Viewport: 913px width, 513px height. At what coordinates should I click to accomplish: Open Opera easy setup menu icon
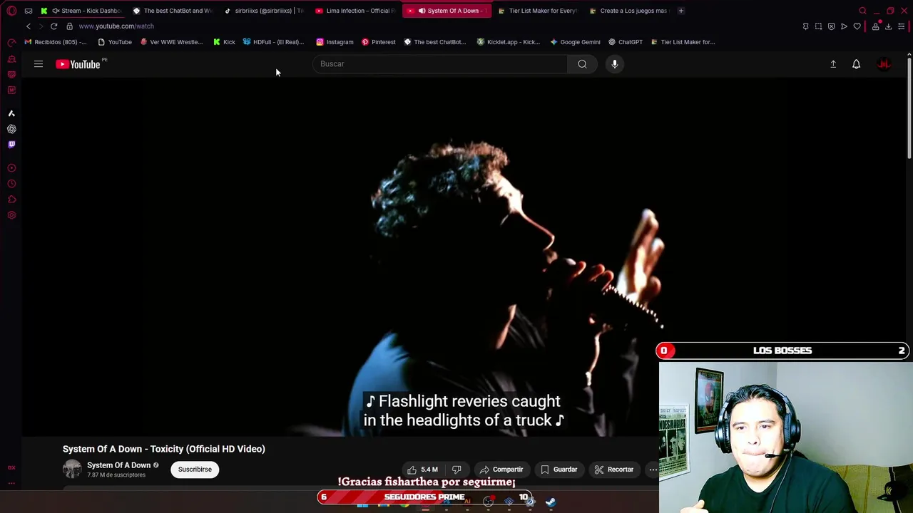pos(901,26)
